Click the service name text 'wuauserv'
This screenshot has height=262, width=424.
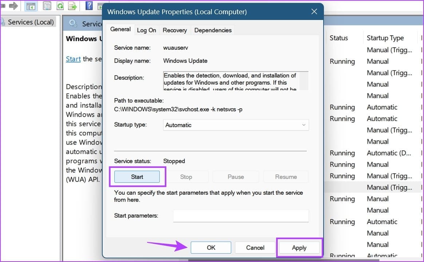175,48
